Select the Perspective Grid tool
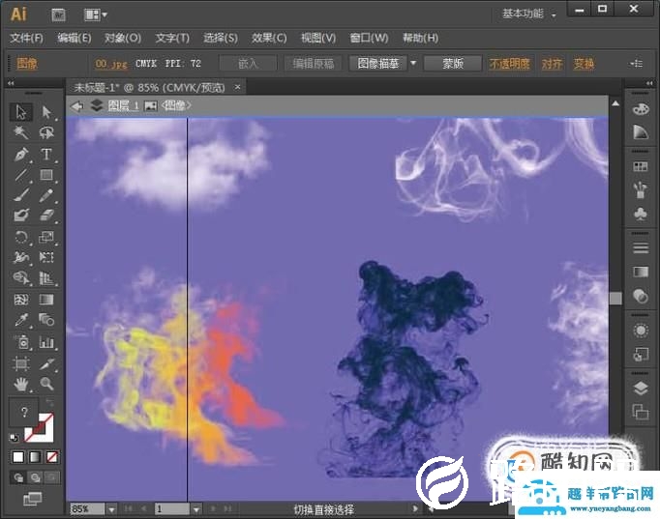 [x=46, y=277]
